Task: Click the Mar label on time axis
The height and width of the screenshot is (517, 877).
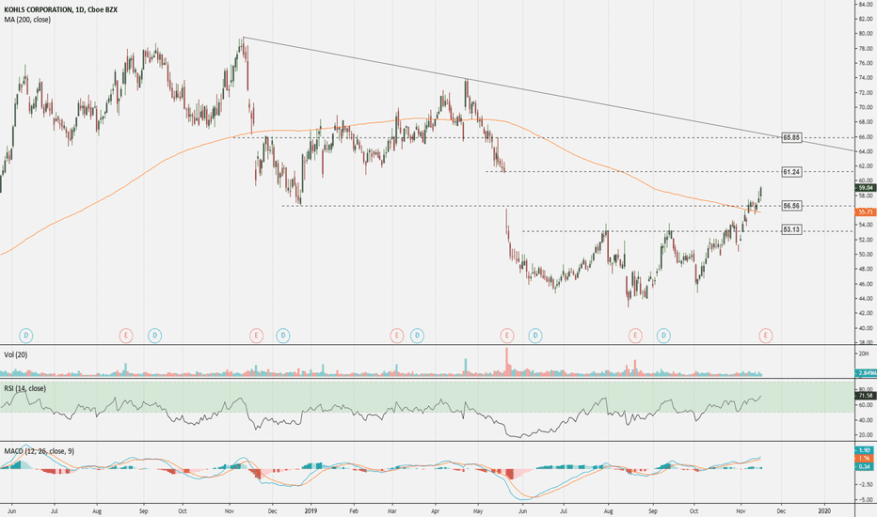Action: 392,510
